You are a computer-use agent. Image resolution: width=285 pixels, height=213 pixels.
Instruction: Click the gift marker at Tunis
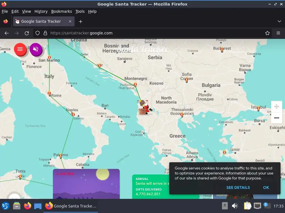(x=20, y=176)
